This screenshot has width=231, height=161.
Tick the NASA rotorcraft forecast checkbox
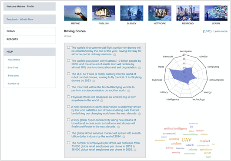click(68, 87)
